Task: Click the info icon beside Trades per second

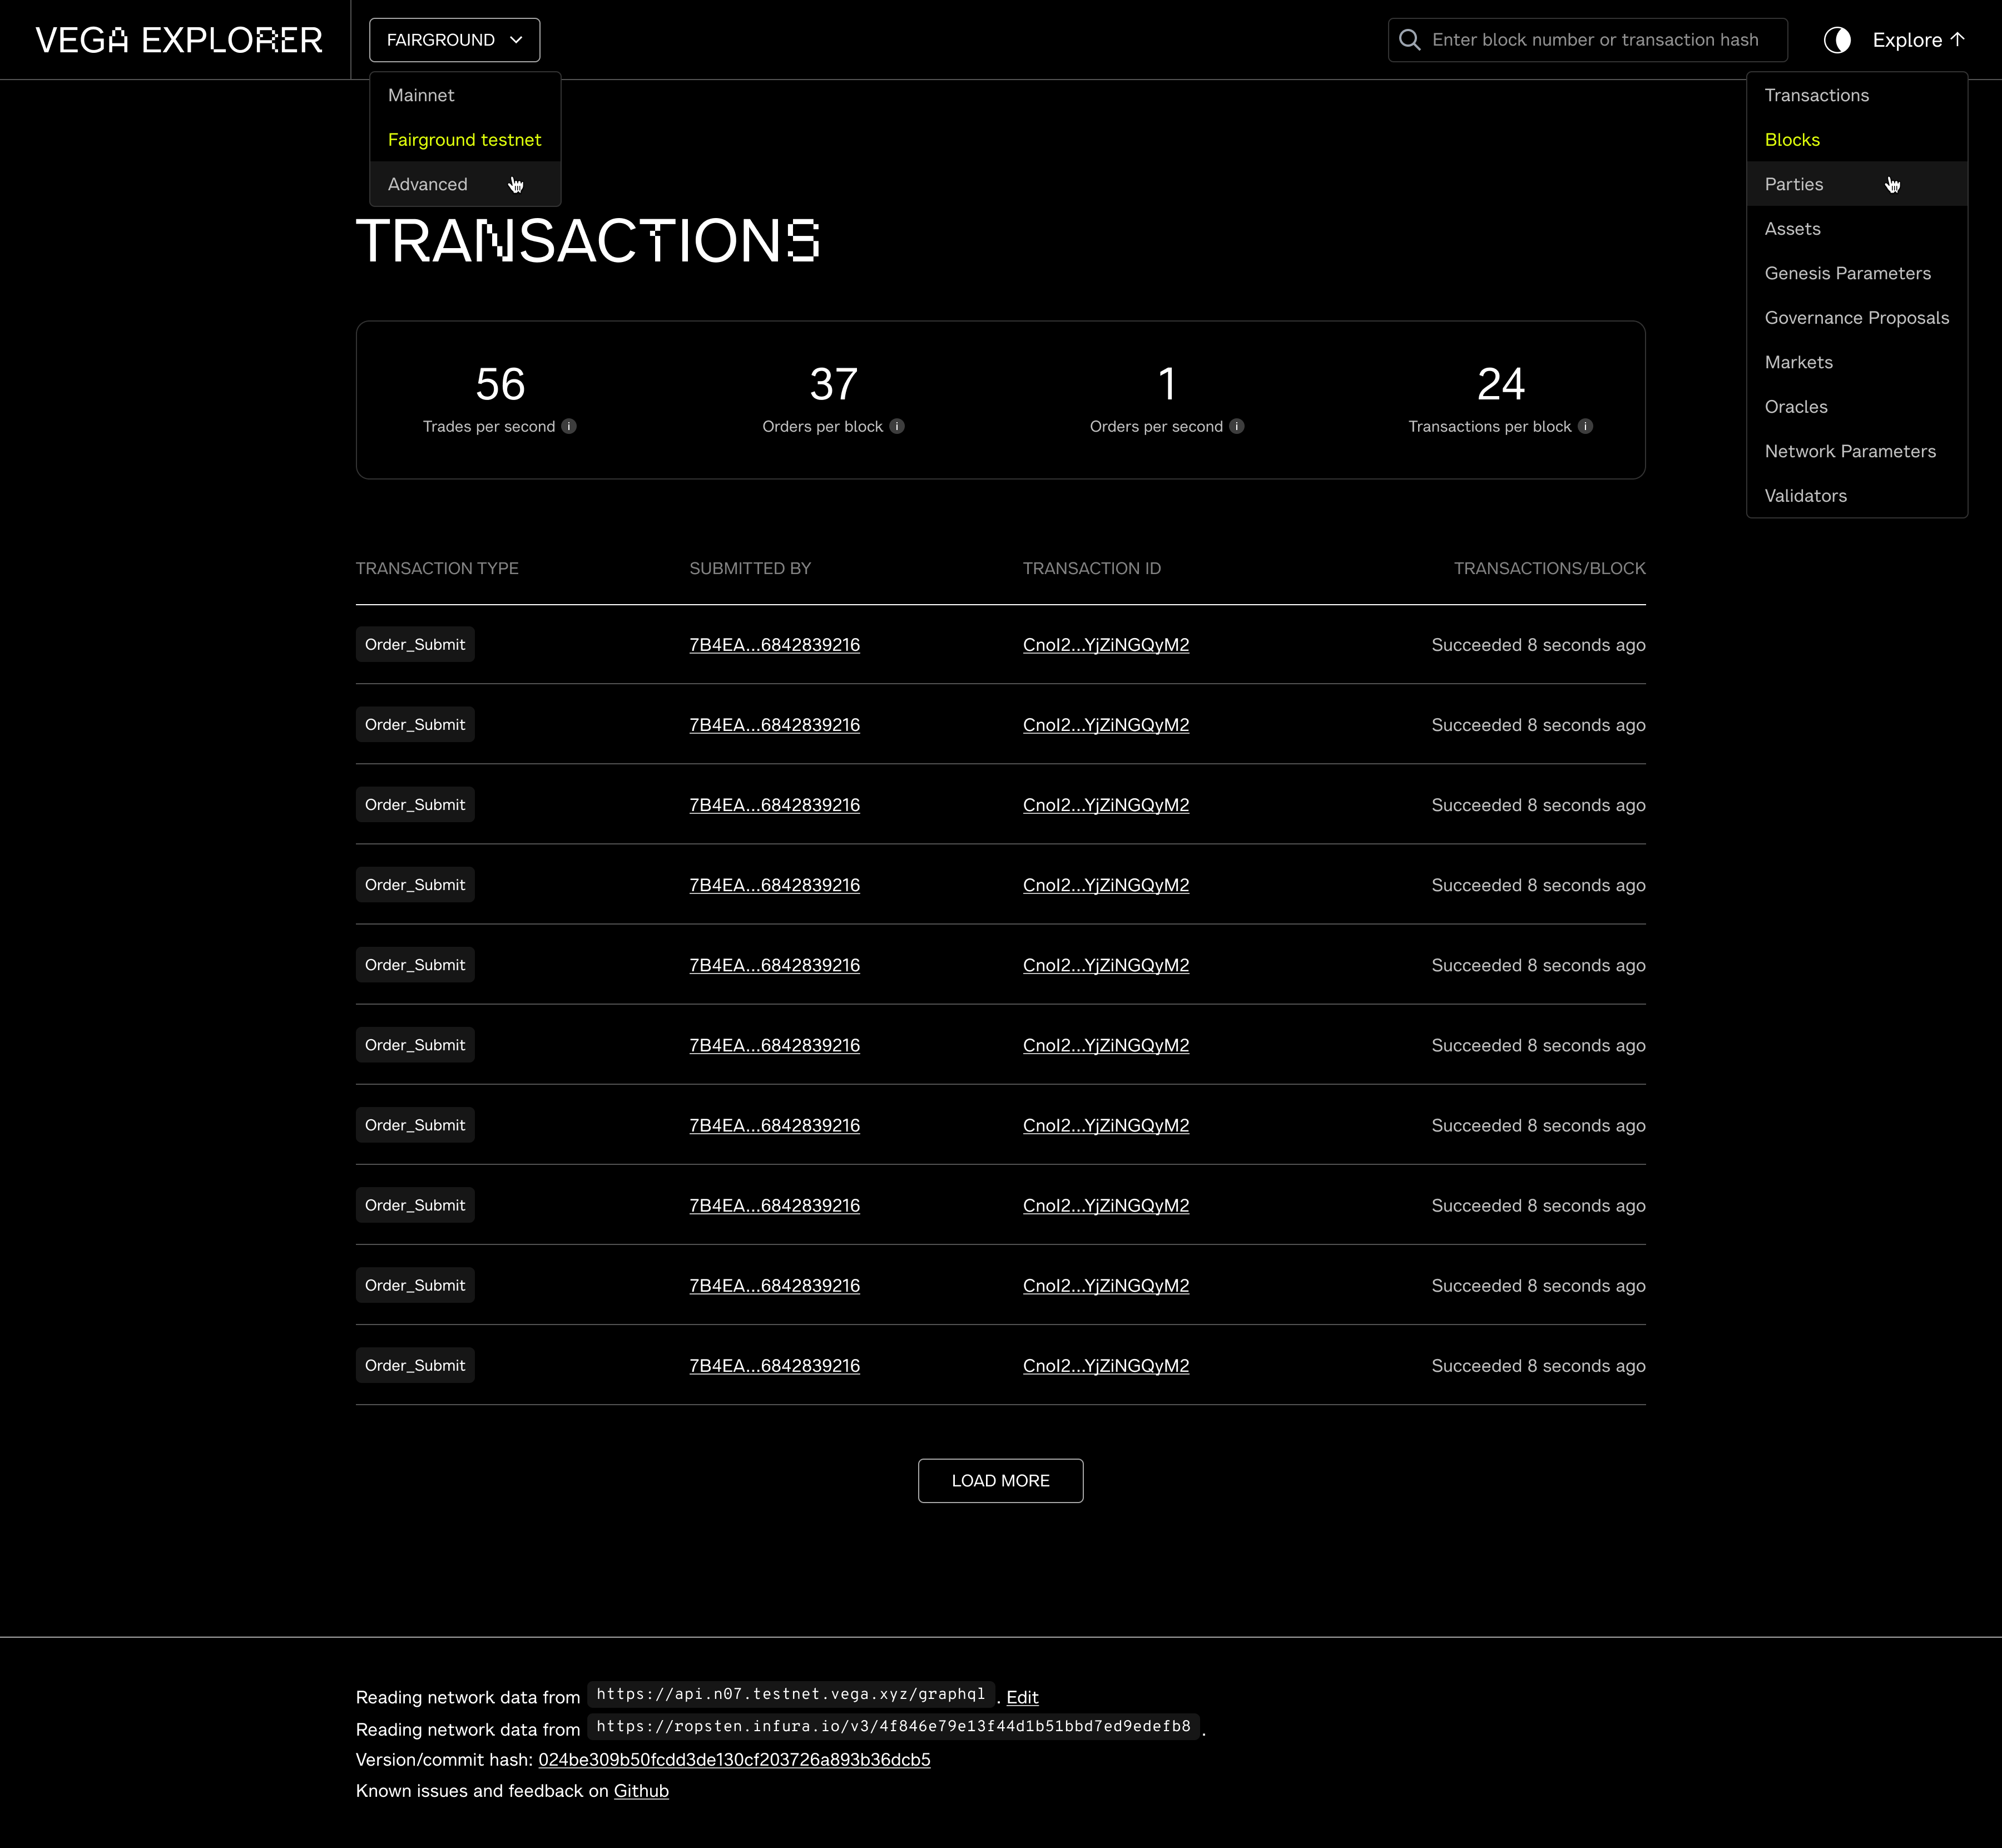Action: [x=569, y=426]
